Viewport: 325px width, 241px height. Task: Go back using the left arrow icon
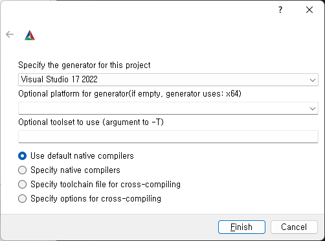point(10,34)
